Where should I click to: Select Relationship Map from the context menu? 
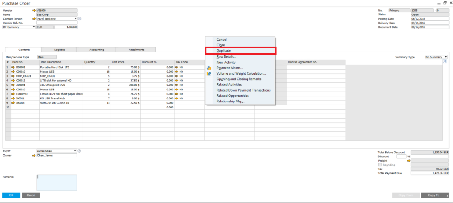click(231, 101)
